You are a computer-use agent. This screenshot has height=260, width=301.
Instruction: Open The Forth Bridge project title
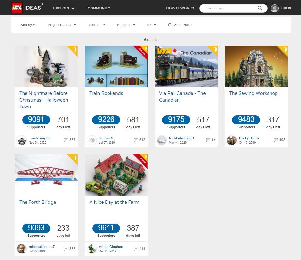click(x=38, y=202)
